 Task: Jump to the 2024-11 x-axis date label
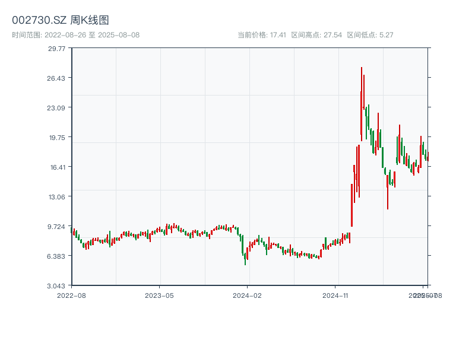click(336, 295)
